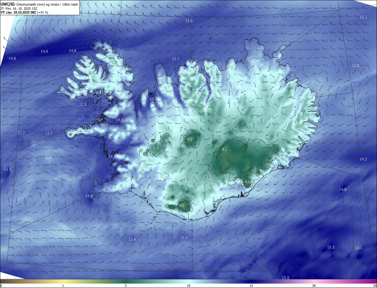Click the 5 tick on the color scale

coord(126,286)
